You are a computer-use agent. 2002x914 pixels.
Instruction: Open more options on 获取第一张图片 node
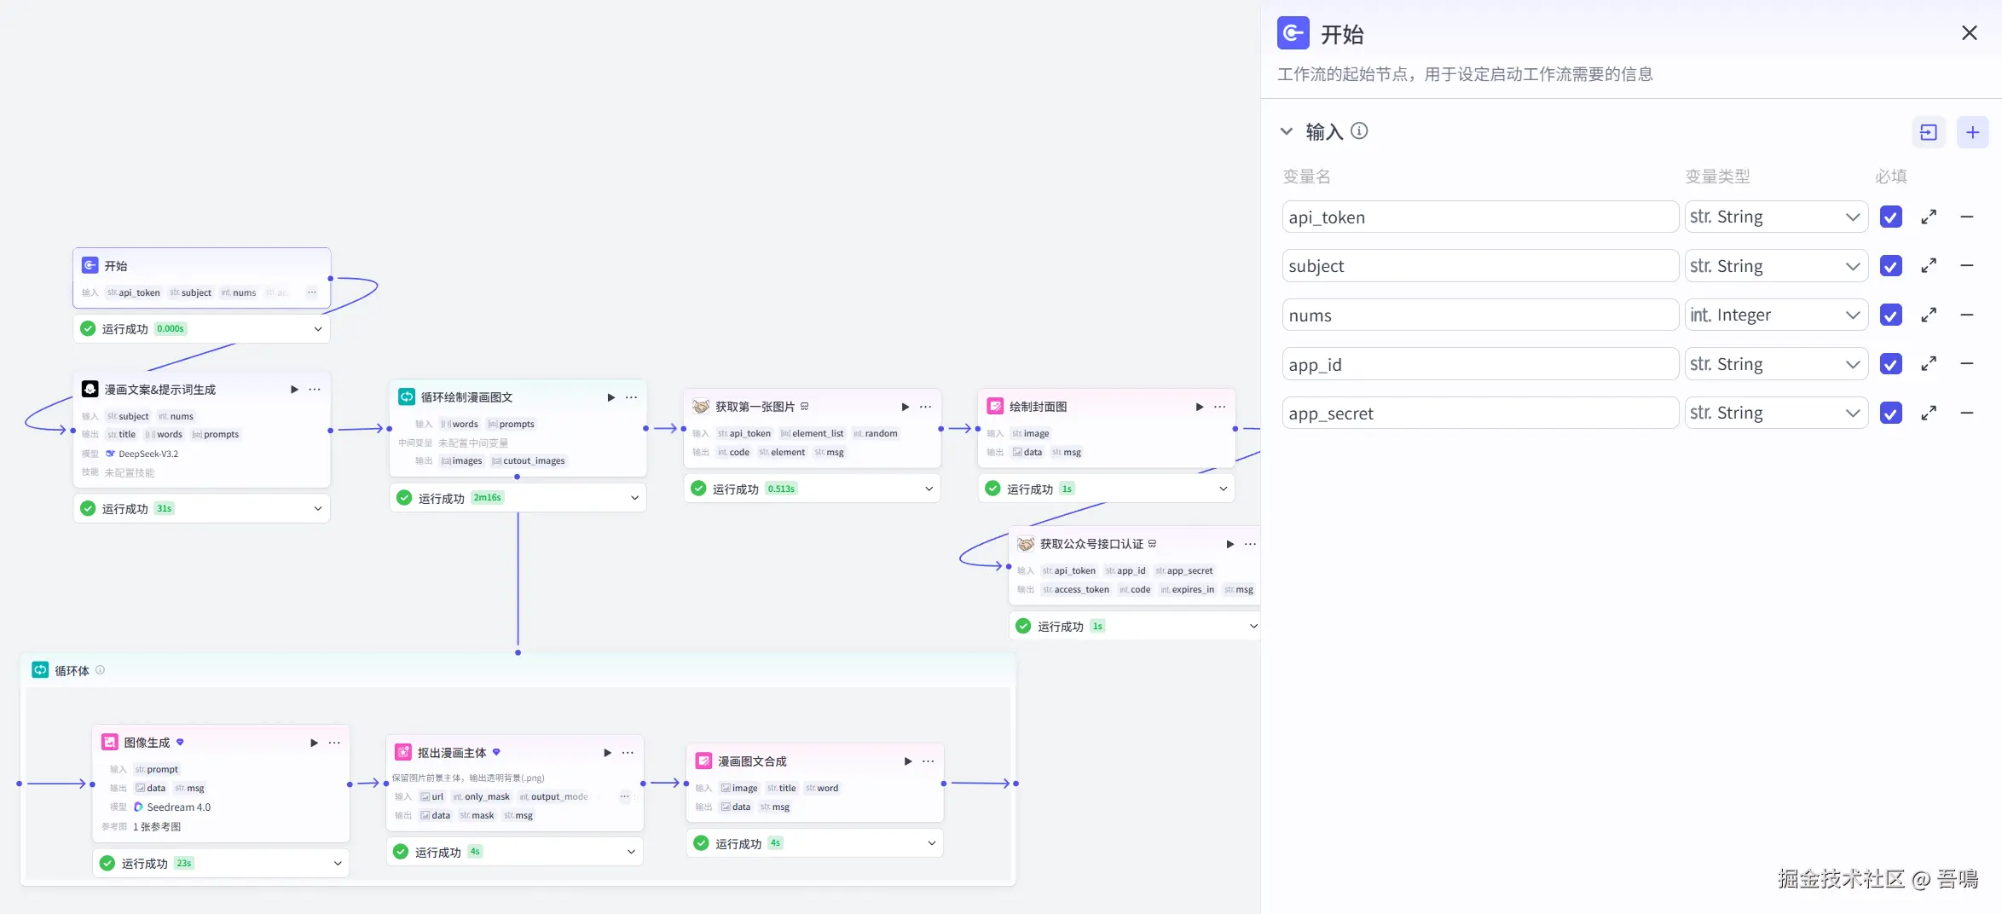tap(925, 407)
